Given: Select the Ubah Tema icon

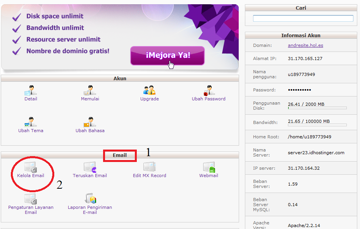Looking at the screenshot, I should click(30, 125).
